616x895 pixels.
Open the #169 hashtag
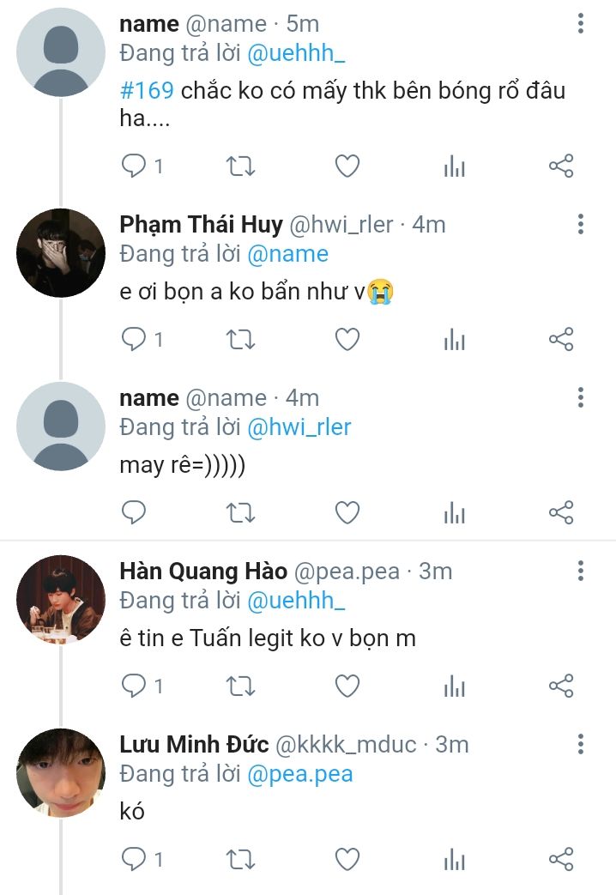pyautogui.click(x=146, y=90)
